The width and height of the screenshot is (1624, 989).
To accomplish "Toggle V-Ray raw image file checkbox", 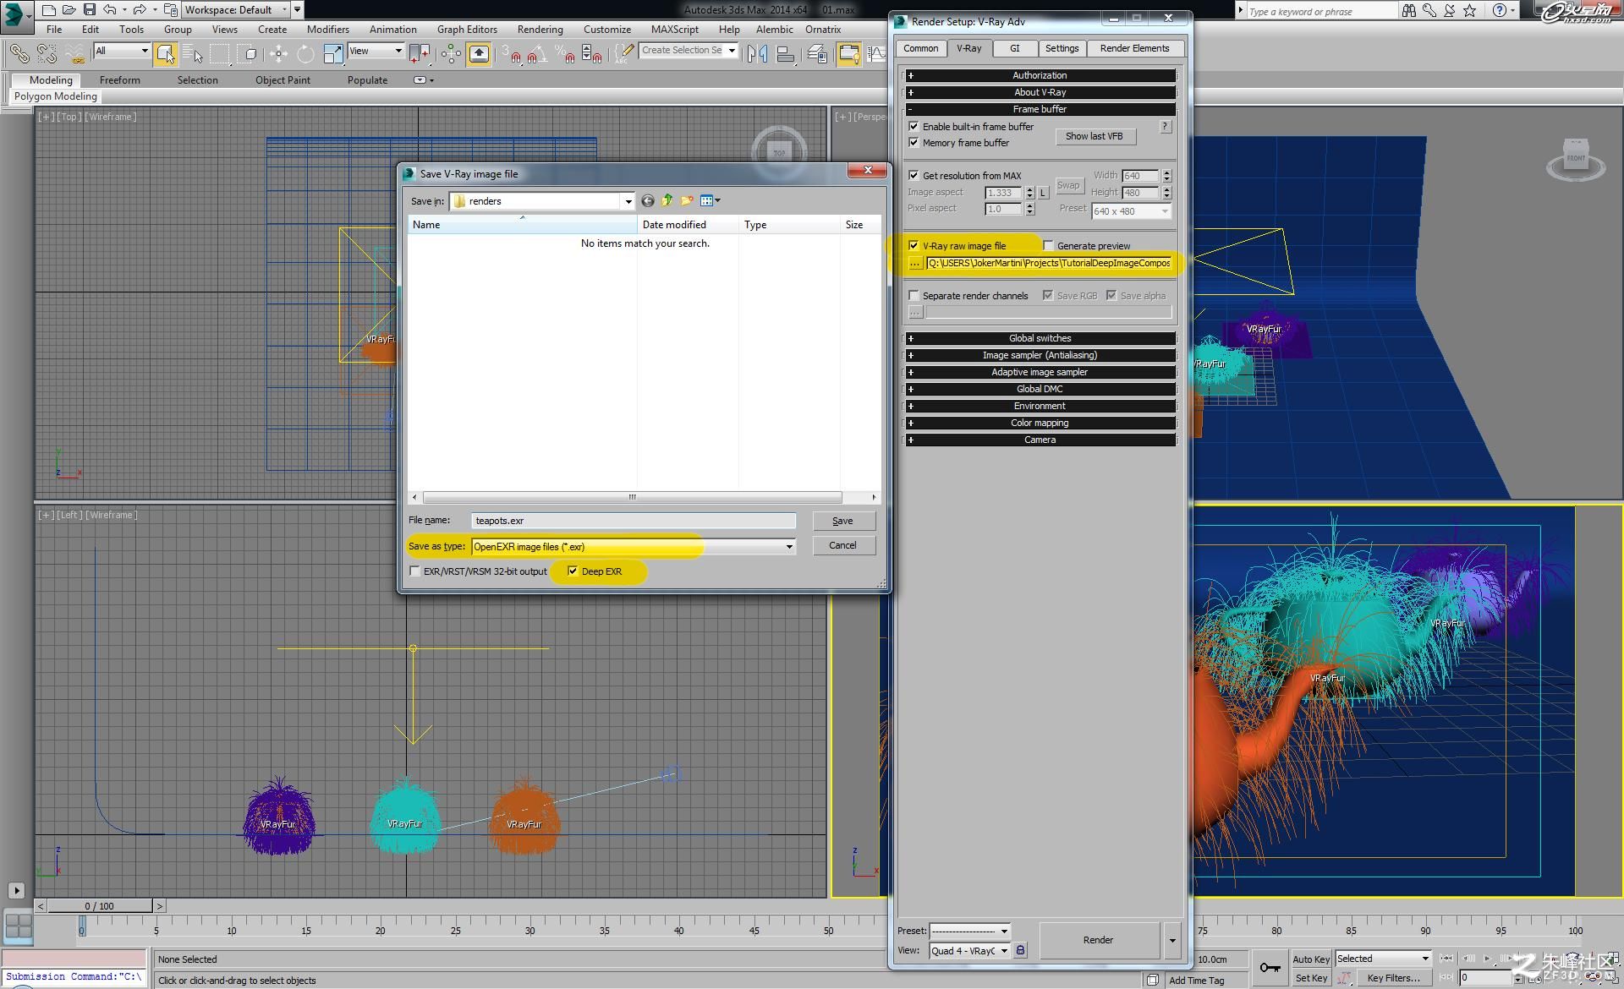I will [913, 245].
